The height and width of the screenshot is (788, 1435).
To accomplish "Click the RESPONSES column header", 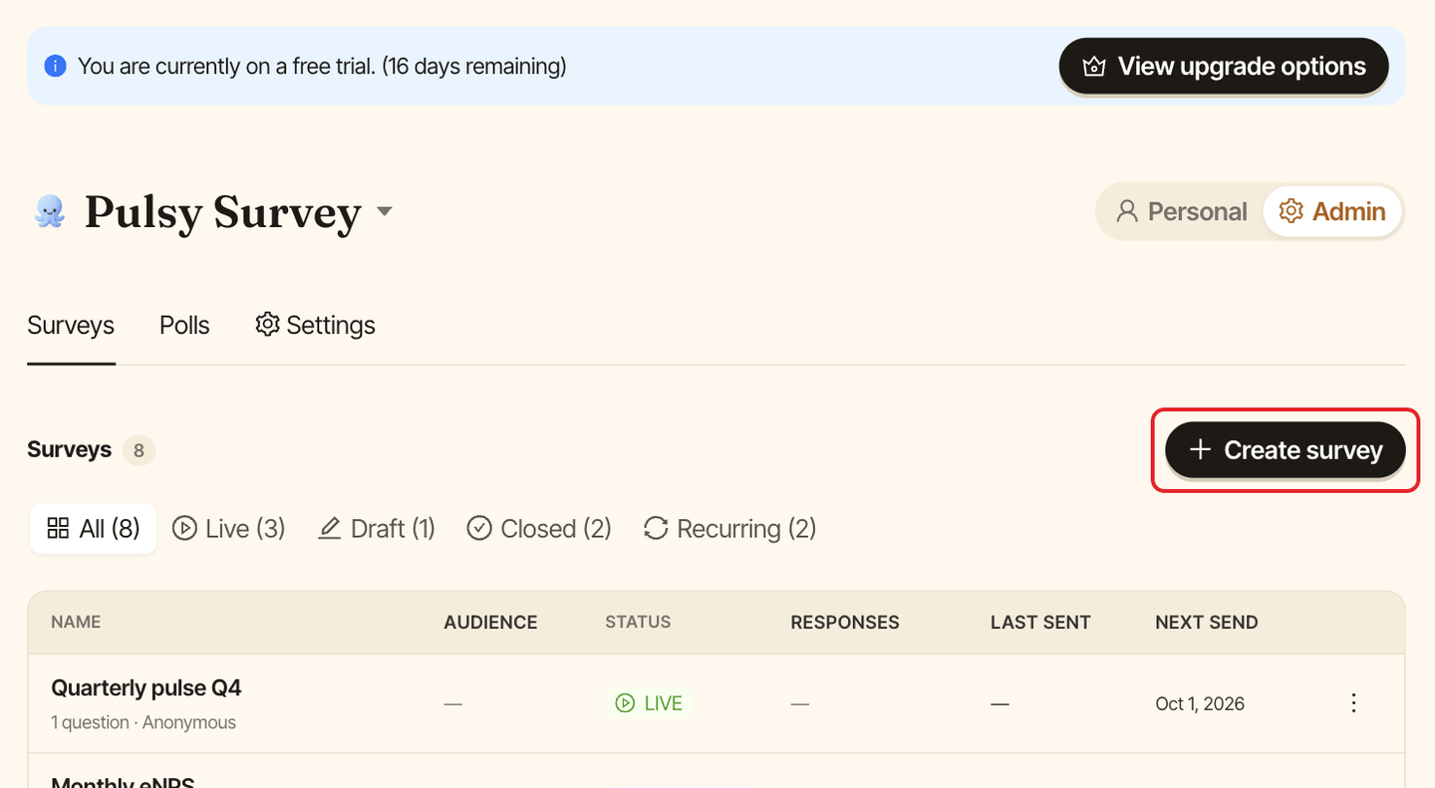I will click(x=845, y=623).
